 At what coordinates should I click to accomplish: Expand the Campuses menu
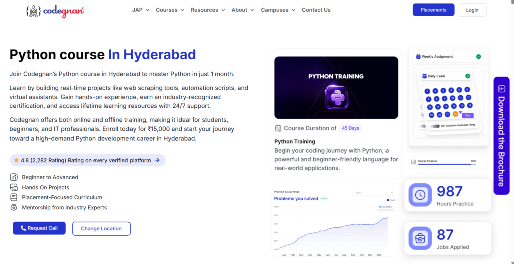click(278, 10)
